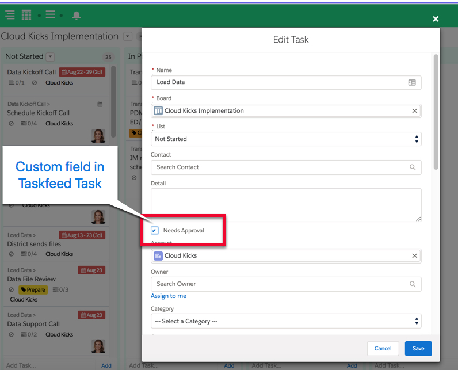458x370 pixels.
Task: Clear the Cloud Kicks Implementation board selection
Action: pos(414,111)
